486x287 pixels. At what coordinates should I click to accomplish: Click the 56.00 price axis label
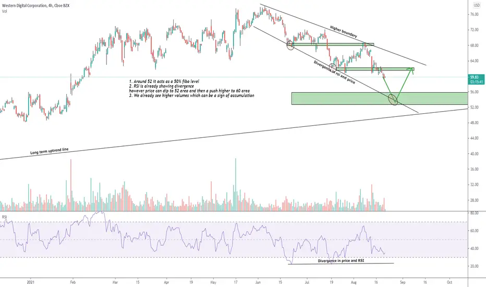coord(474,92)
